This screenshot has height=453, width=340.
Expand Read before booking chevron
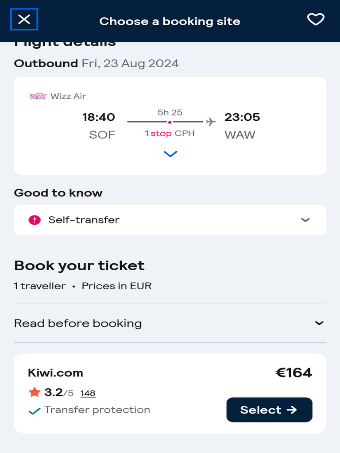point(319,323)
